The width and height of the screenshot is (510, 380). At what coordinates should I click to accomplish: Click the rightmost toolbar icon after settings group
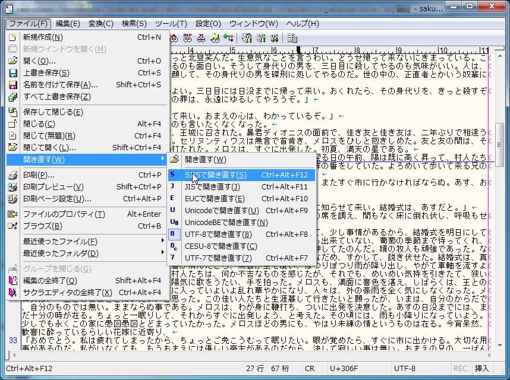292,38
